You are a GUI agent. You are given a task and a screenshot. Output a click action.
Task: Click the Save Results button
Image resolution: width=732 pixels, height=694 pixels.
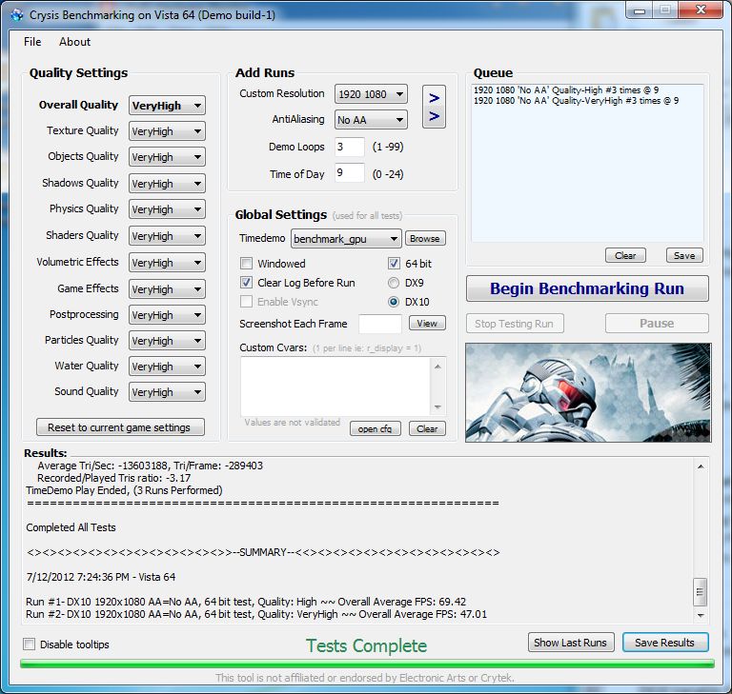664,643
